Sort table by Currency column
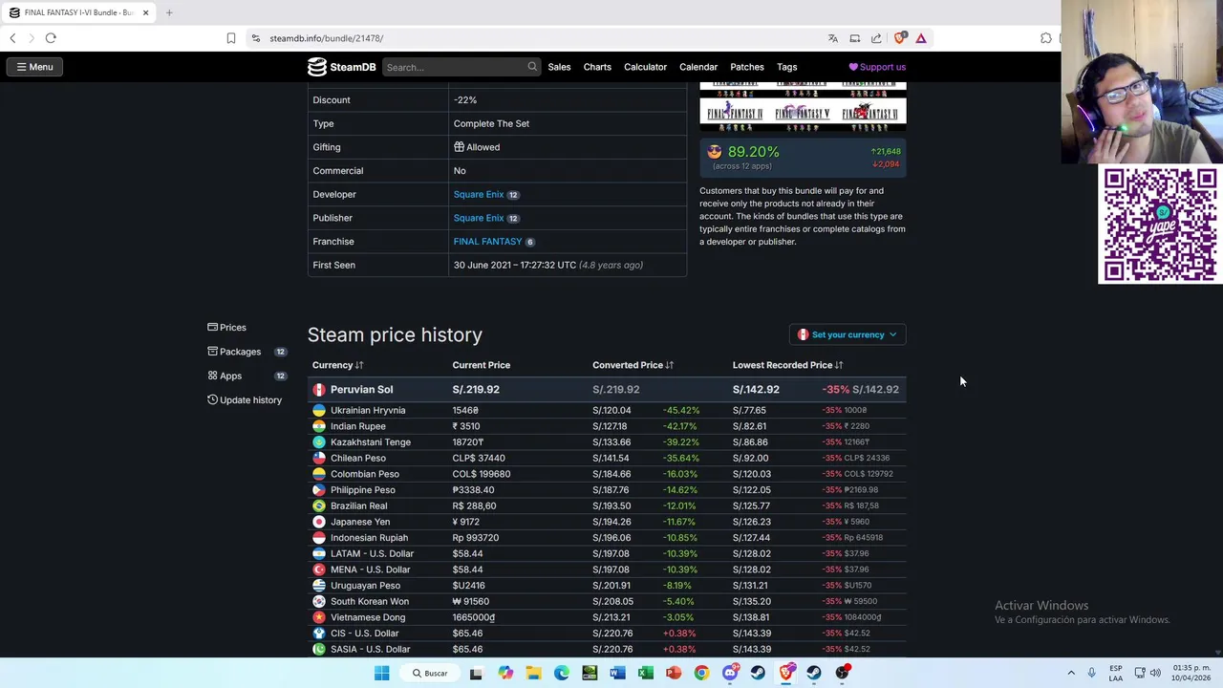Image resolution: width=1223 pixels, height=688 pixels. (337, 365)
